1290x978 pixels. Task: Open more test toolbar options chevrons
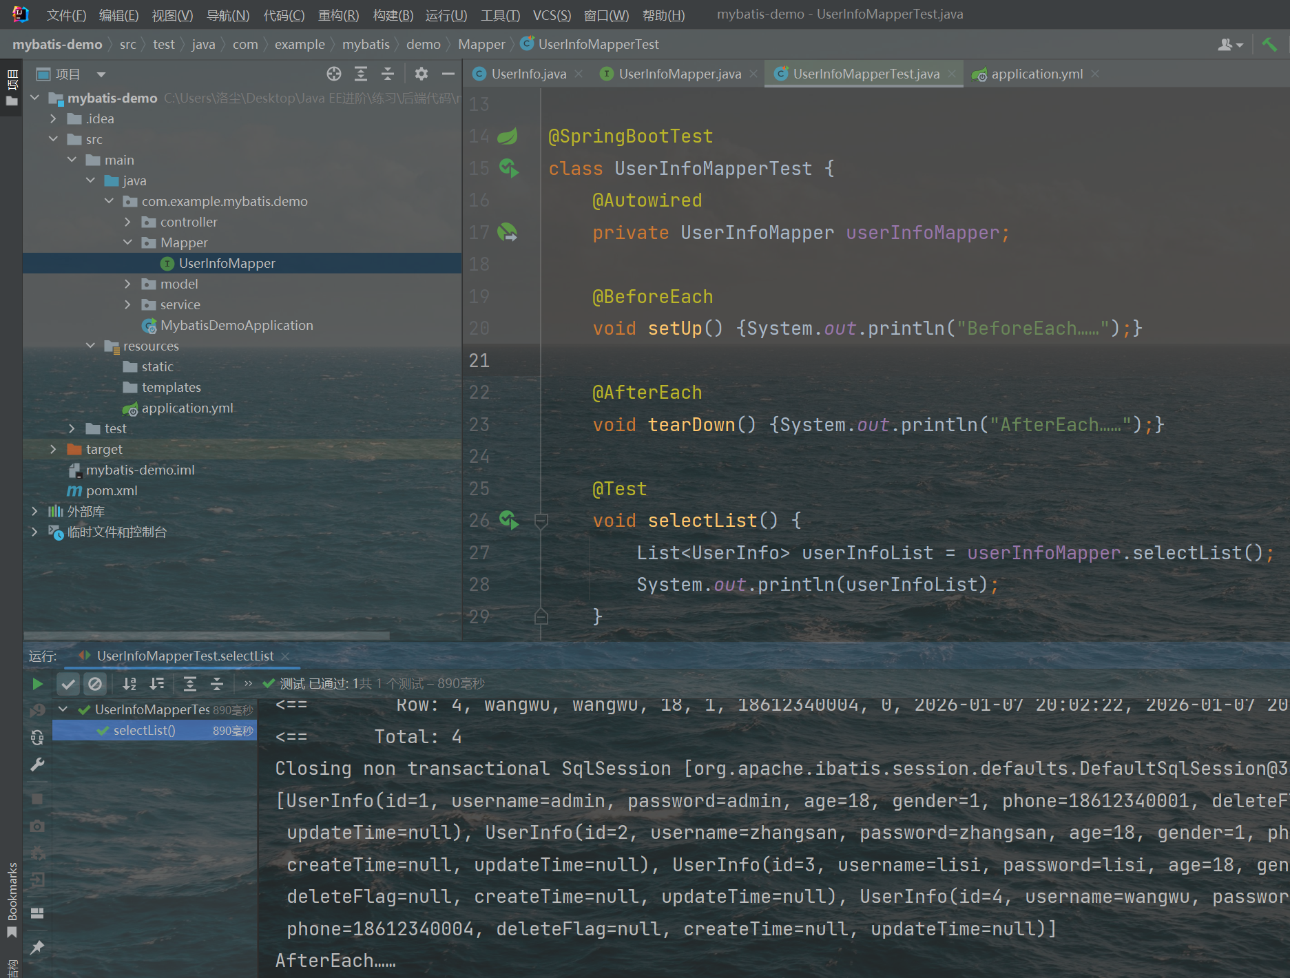(x=248, y=684)
